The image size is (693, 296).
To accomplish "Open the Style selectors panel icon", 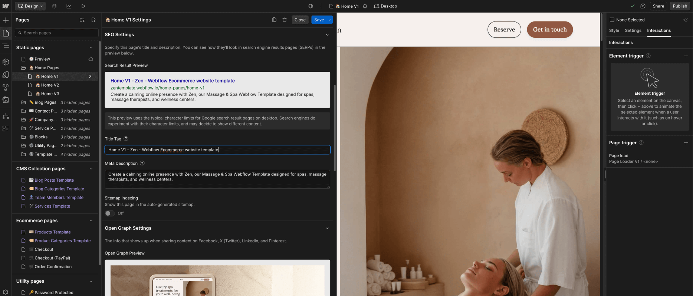I will (6, 74).
